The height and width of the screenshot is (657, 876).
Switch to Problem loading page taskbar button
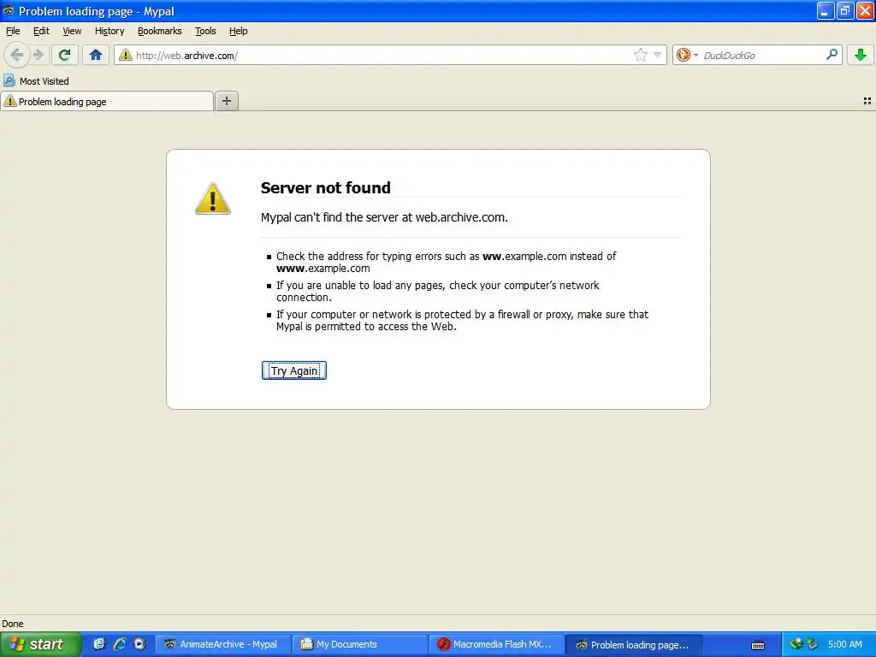tap(635, 644)
